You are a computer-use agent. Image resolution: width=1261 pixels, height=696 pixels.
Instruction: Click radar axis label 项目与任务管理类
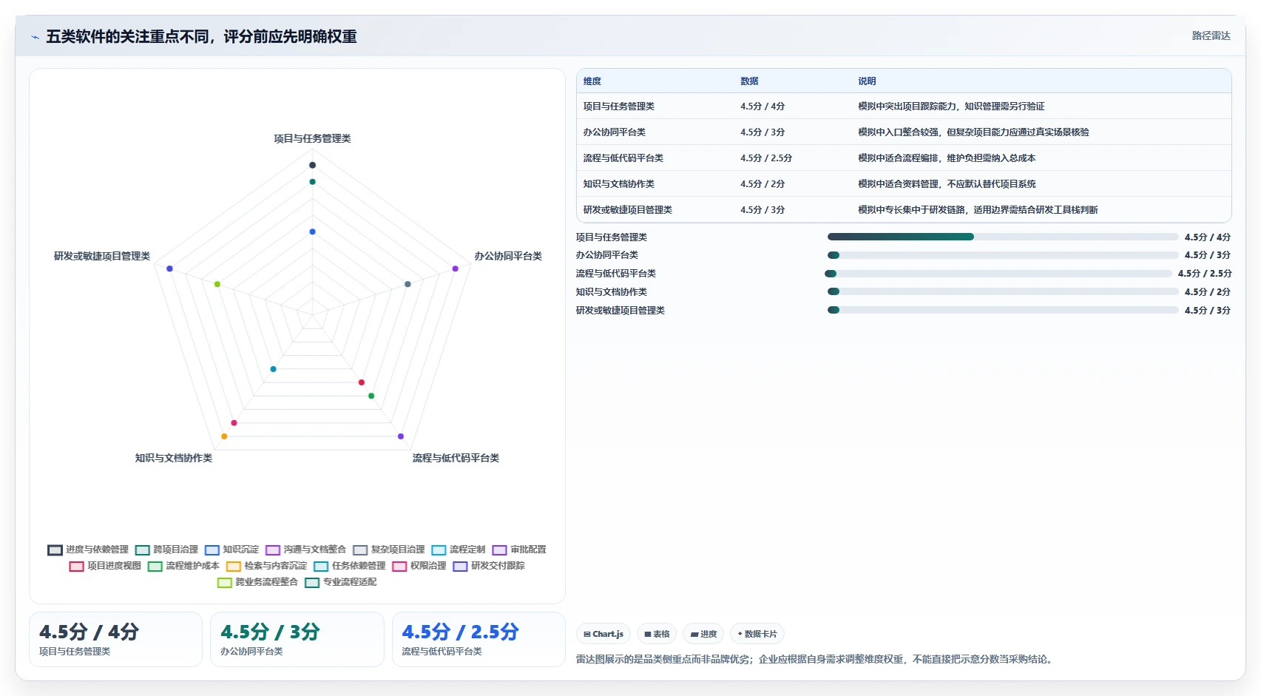[x=312, y=138]
